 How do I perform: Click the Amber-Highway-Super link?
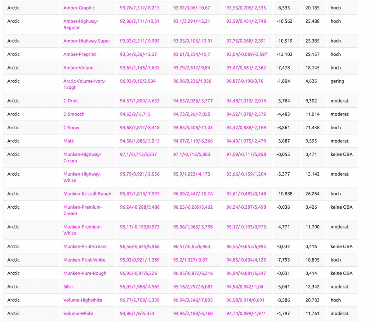(x=86, y=41)
